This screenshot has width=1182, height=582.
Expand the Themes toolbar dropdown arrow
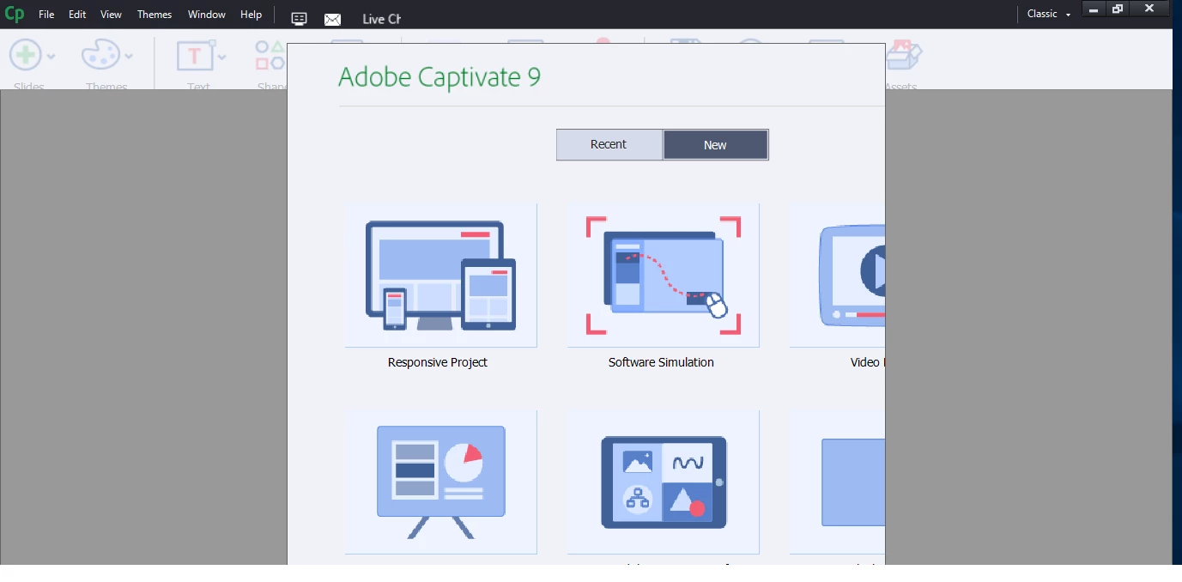click(x=129, y=57)
